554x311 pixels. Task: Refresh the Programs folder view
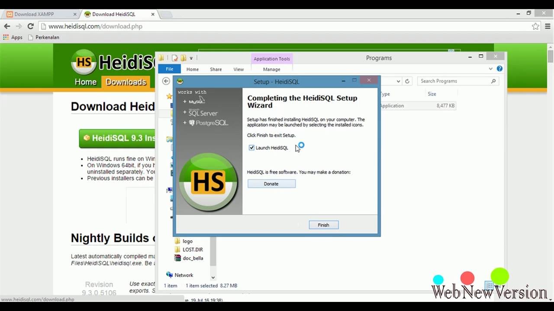click(407, 81)
